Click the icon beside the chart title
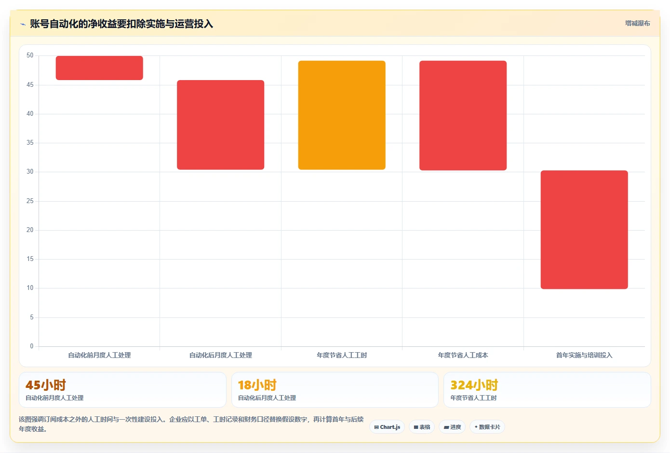 [x=23, y=24]
